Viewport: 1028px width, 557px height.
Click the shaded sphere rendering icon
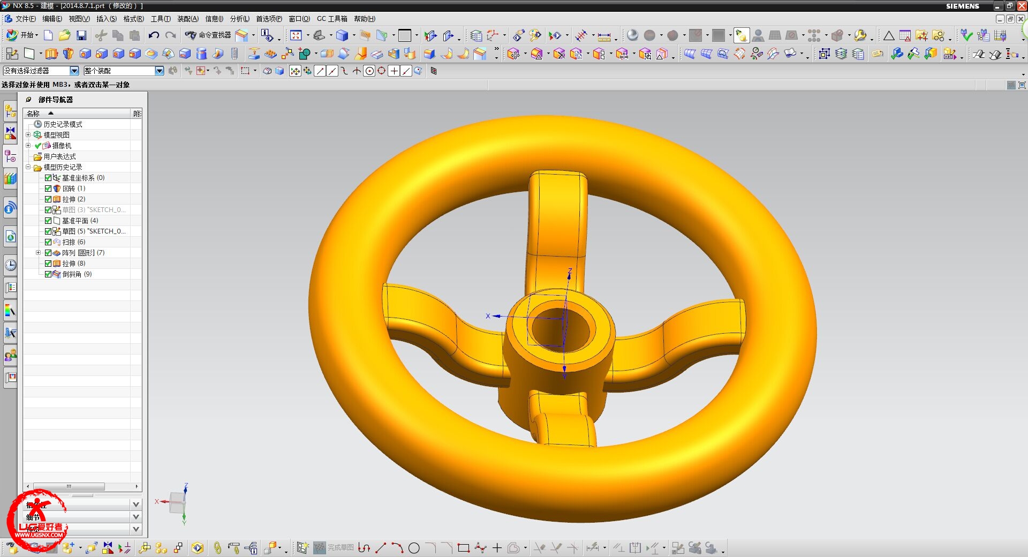[632, 35]
